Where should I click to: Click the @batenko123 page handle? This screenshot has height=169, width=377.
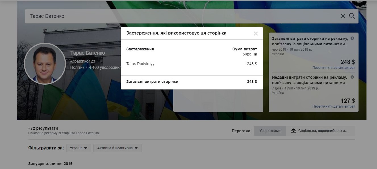[83, 61]
